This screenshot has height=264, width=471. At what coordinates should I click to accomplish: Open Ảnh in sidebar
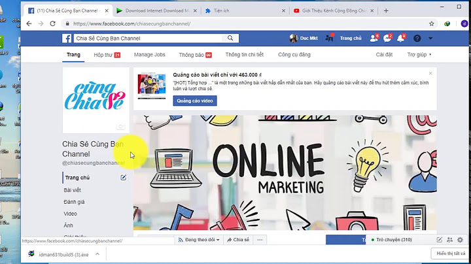68,225
